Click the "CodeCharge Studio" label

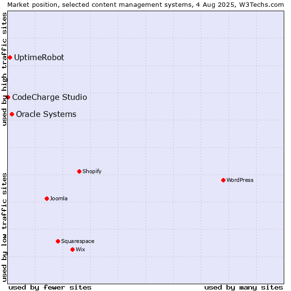(x=49, y=97)
